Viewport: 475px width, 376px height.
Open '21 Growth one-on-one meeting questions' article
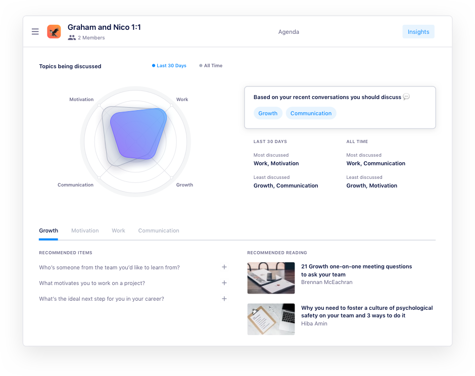click(x=357, y=270)
